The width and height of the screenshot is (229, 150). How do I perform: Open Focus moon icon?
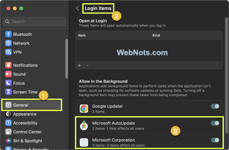[8, 83]
